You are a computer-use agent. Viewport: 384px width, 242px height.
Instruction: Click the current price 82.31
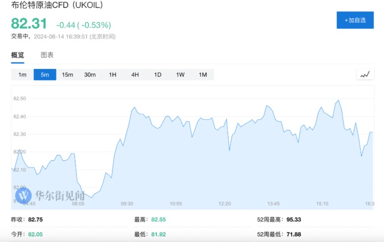29,25
